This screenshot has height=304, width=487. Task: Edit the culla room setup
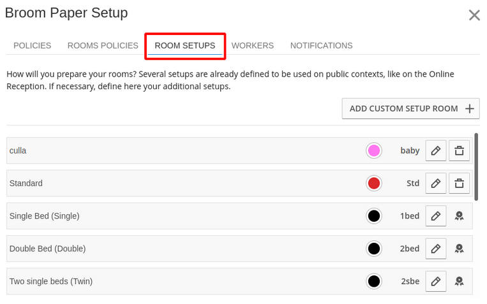coord(435,150)
